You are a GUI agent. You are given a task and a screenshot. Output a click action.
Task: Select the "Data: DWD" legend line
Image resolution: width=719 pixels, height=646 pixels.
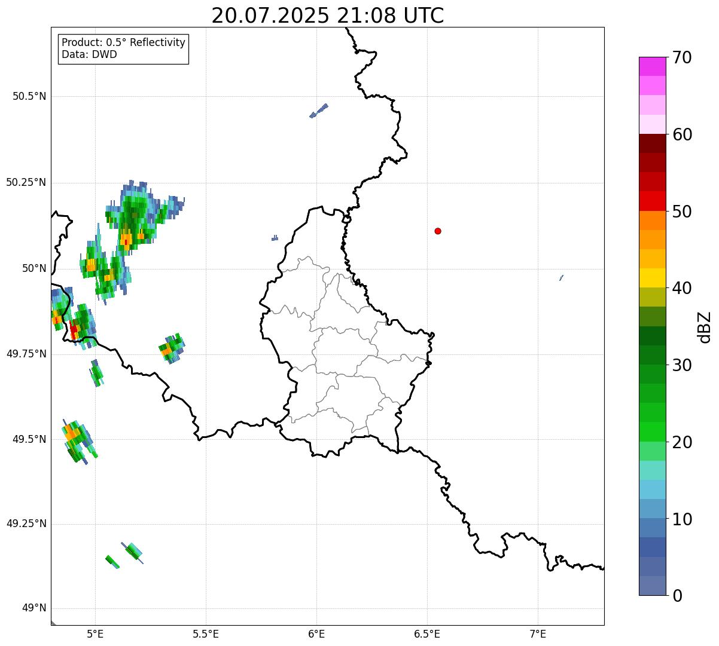coord(90,55)
